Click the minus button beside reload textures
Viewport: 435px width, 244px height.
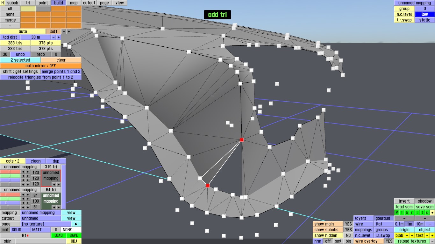432,241
